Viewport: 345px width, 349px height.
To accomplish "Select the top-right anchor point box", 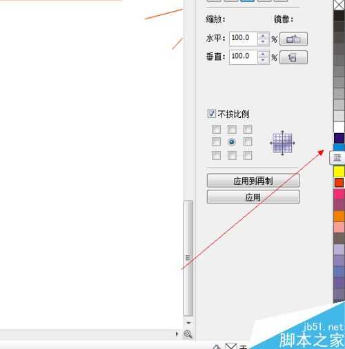I will (248, 130).
